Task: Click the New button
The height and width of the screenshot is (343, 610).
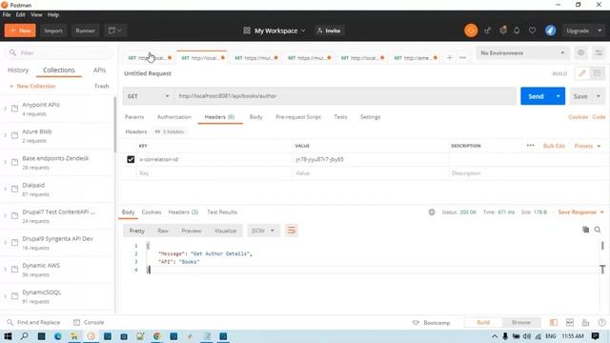Action: coord(20,30)
